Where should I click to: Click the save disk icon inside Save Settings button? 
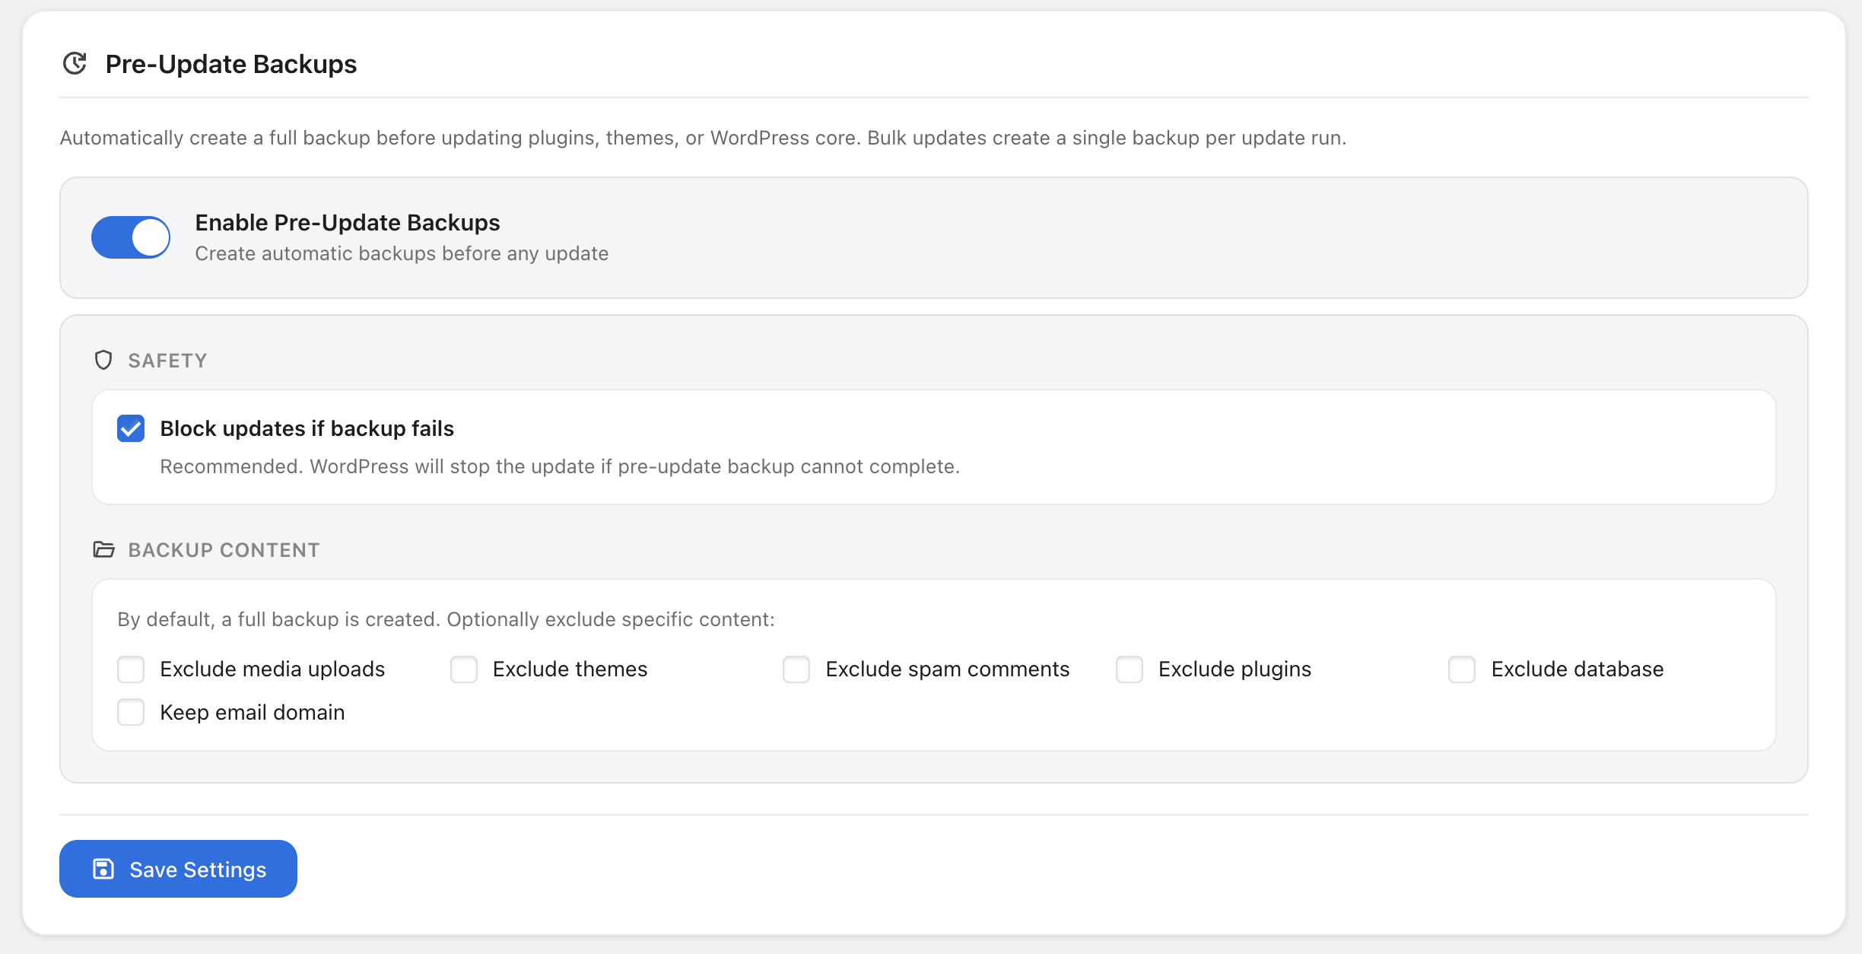tap(103, 868)
